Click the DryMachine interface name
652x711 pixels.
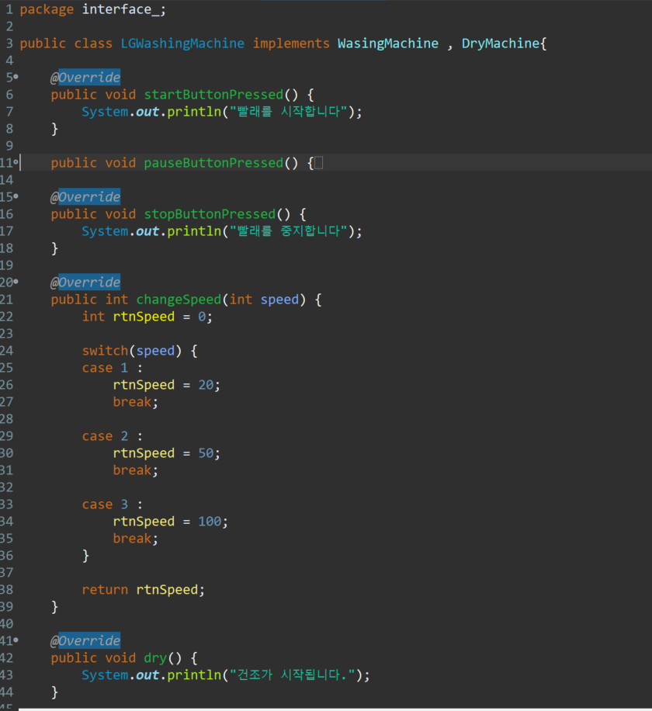point(501,43)
